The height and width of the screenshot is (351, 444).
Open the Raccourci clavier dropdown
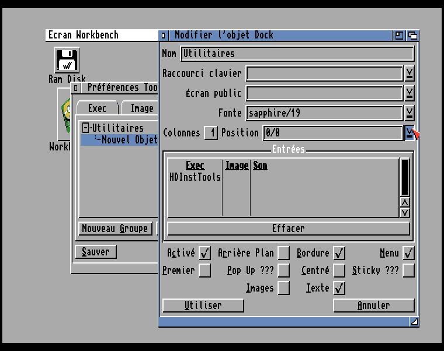[410, 73]
